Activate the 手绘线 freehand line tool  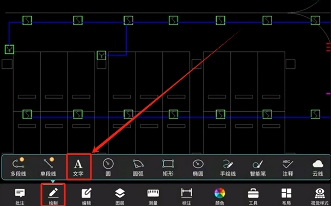(x=228, y=168)
